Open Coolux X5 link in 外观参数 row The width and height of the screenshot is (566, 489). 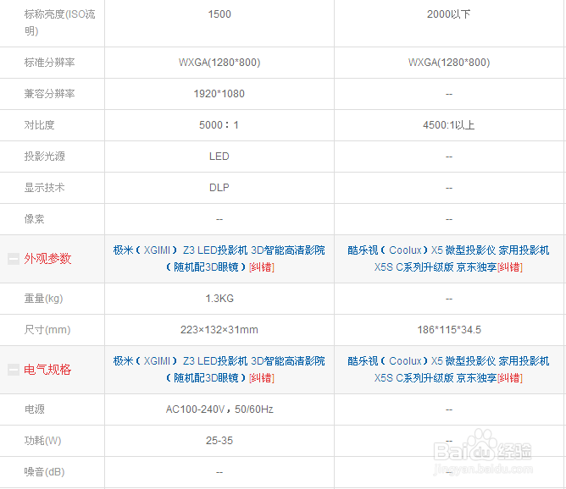click(x=448, y=258)
